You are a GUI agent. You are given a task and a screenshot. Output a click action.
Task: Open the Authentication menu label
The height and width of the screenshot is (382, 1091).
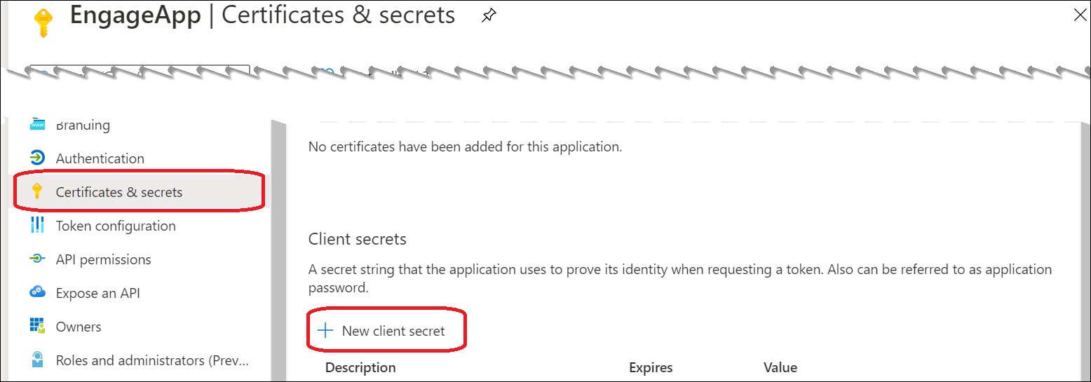(100, 158)
